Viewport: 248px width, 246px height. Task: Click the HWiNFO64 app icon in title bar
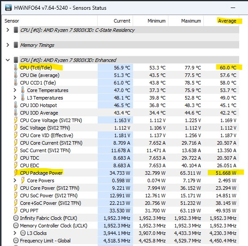click(x=8, y=8)
